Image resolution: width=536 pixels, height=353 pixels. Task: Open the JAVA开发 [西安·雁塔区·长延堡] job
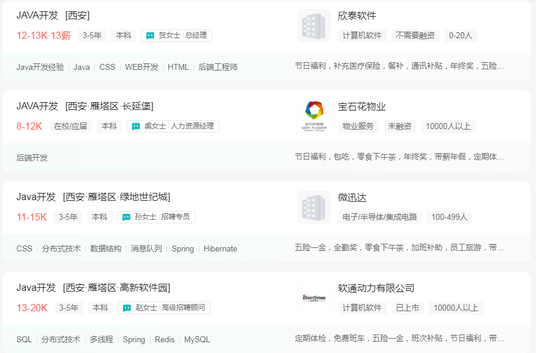coord(85,106)
